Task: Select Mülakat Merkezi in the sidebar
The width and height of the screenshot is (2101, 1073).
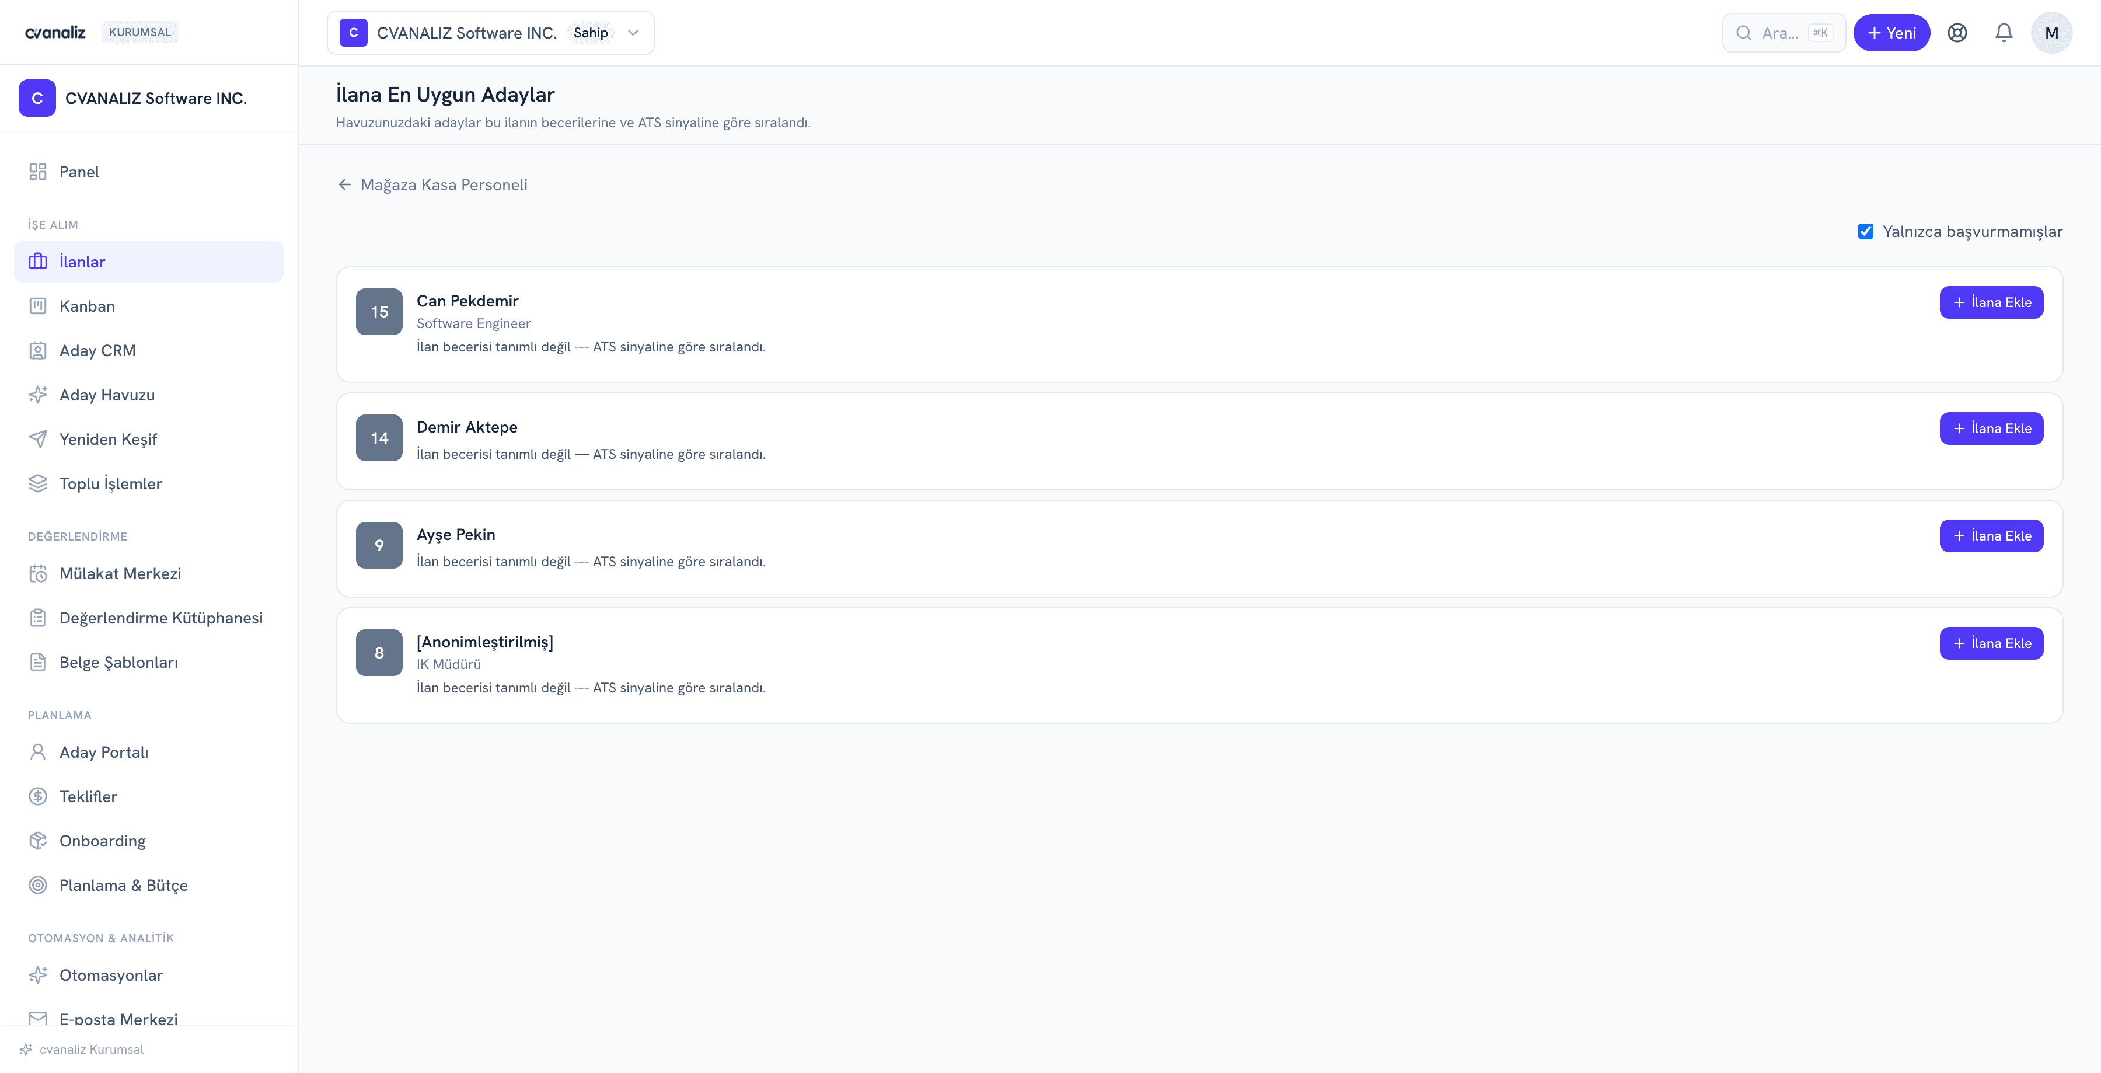Action: (148, 574)
